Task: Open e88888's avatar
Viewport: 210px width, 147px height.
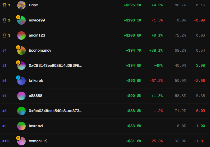Action: (x=21, y=96)
